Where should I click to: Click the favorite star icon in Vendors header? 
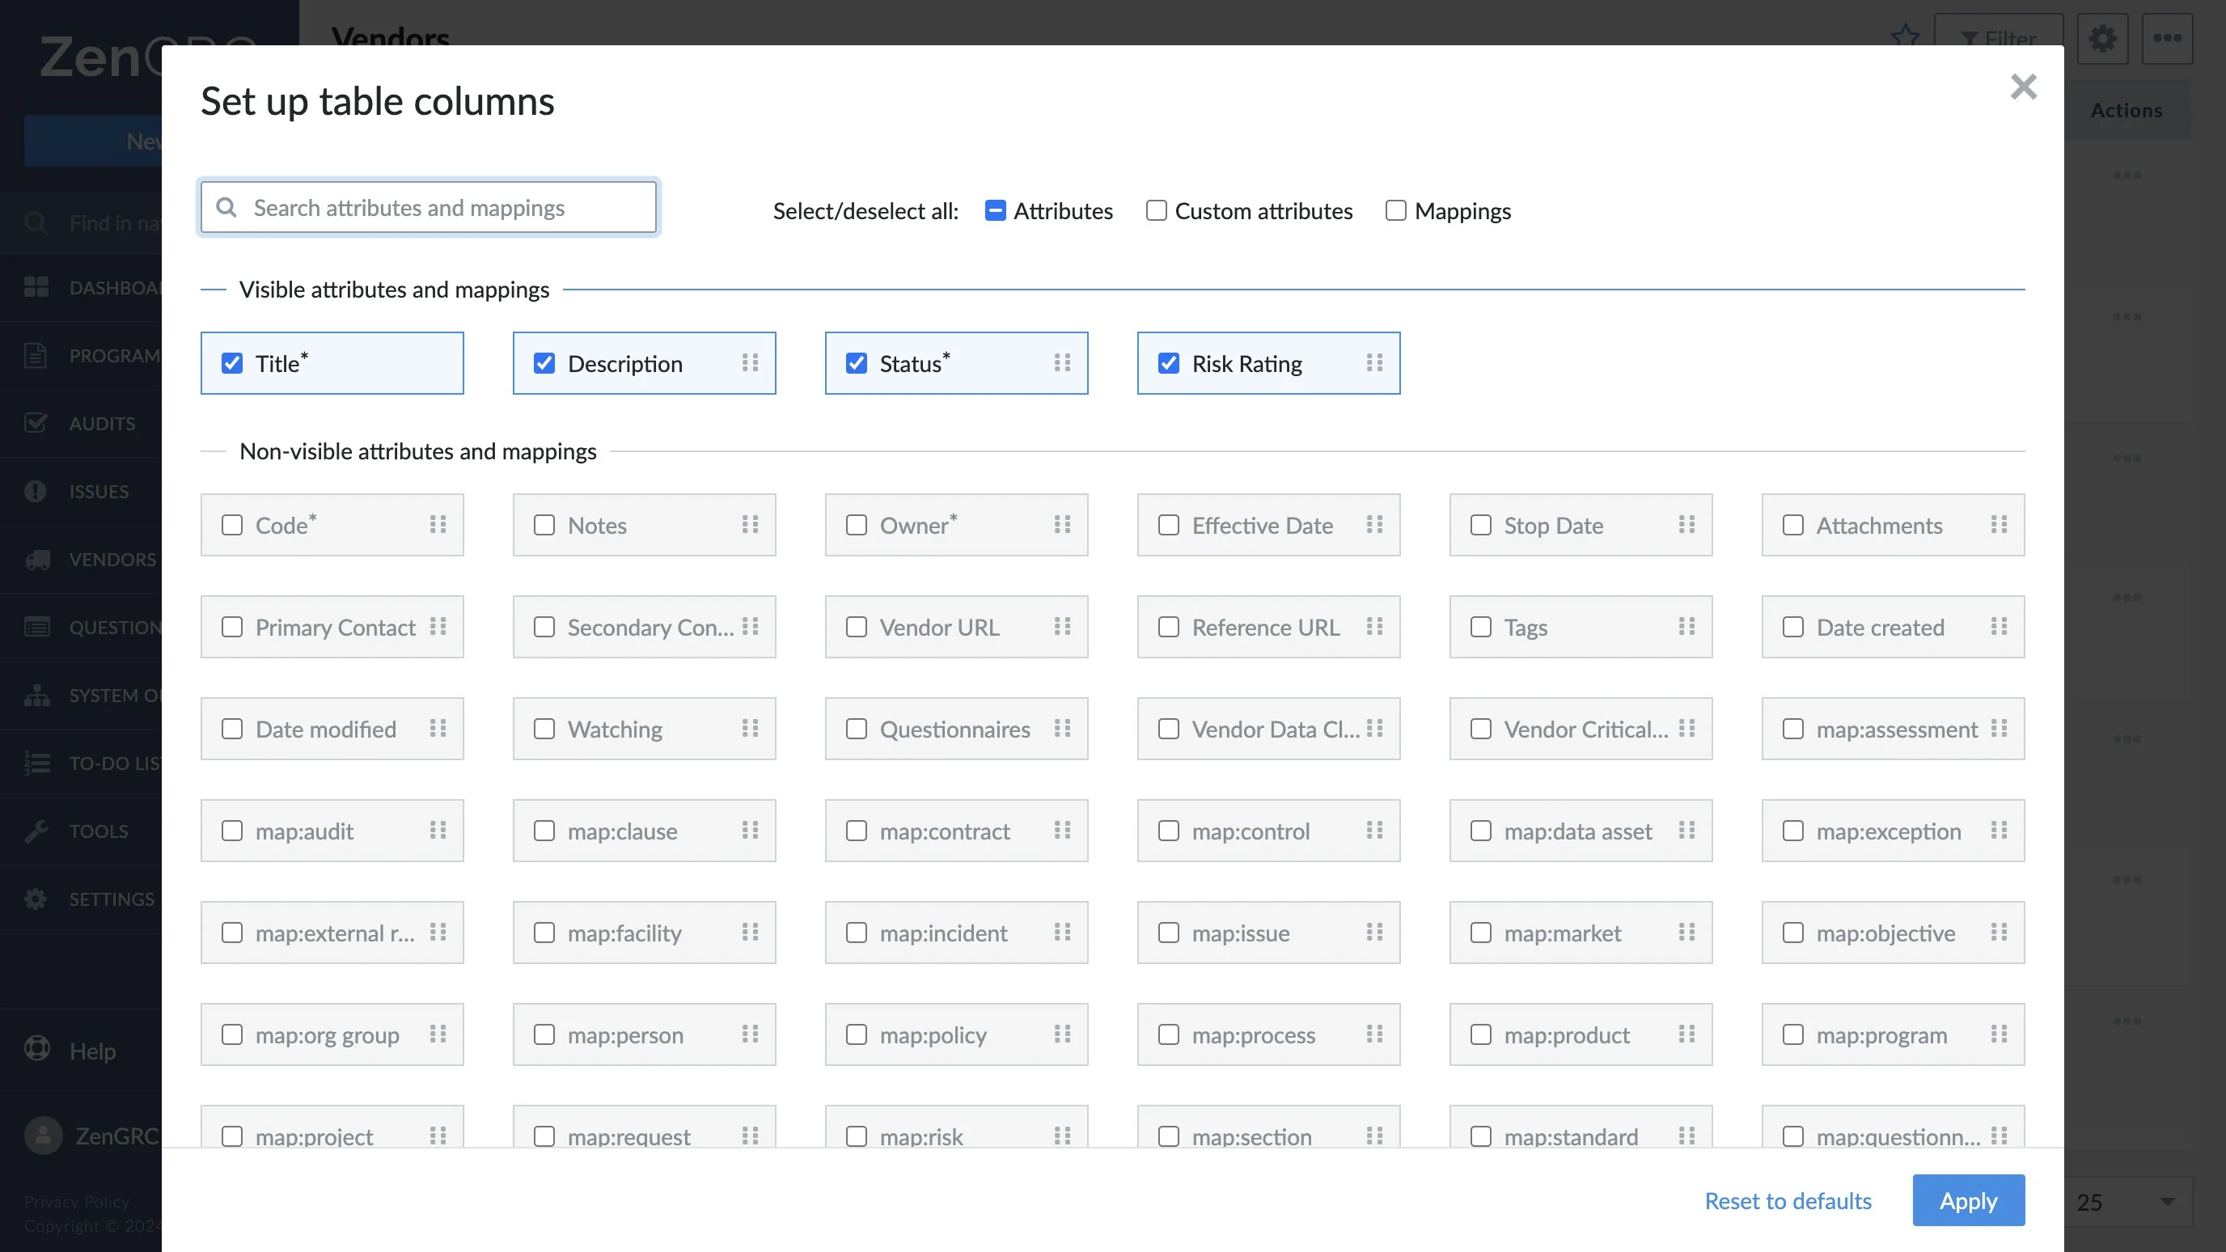click(x=1905, y=36)
